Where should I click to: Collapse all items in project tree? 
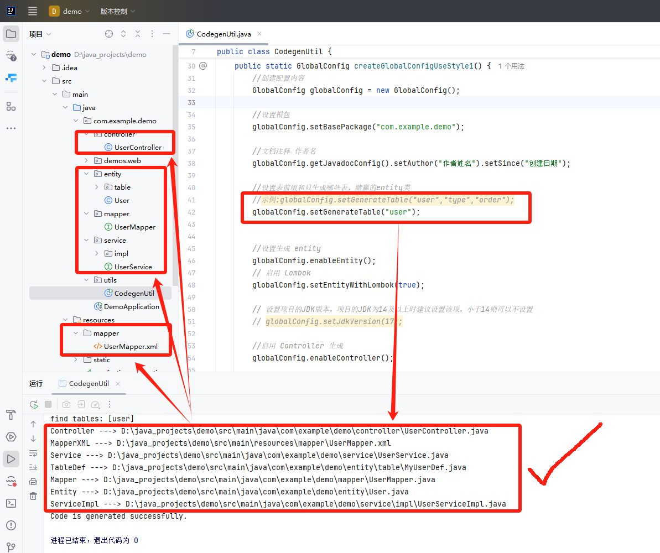pos(138,34)
